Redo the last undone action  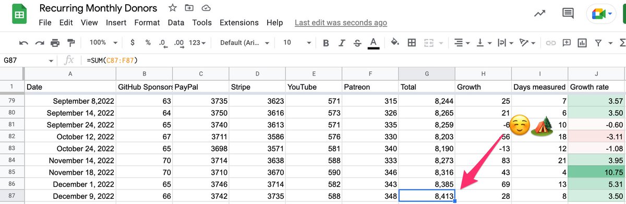[x=40, y=43]
